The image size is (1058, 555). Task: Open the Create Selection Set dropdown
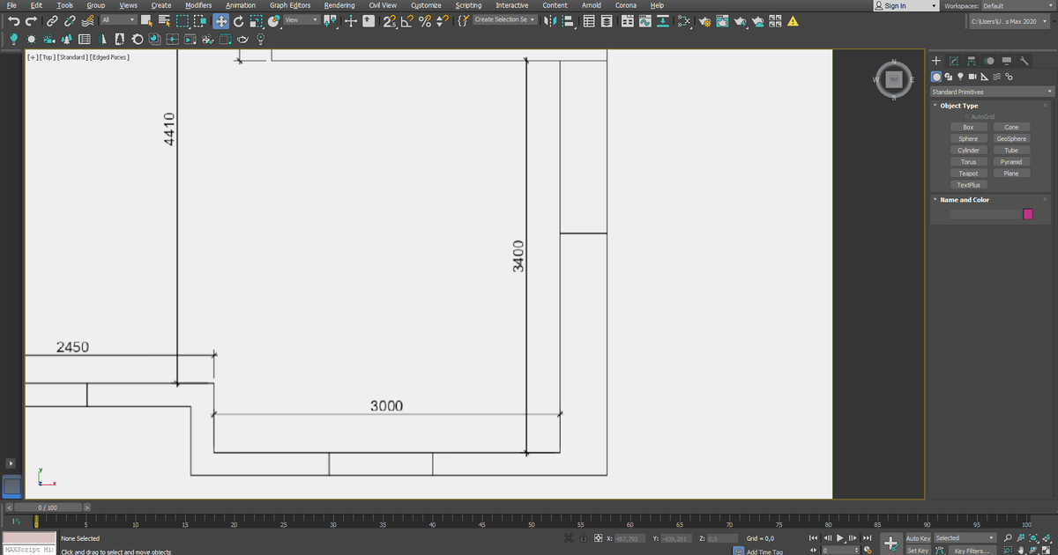pos(505,19)
